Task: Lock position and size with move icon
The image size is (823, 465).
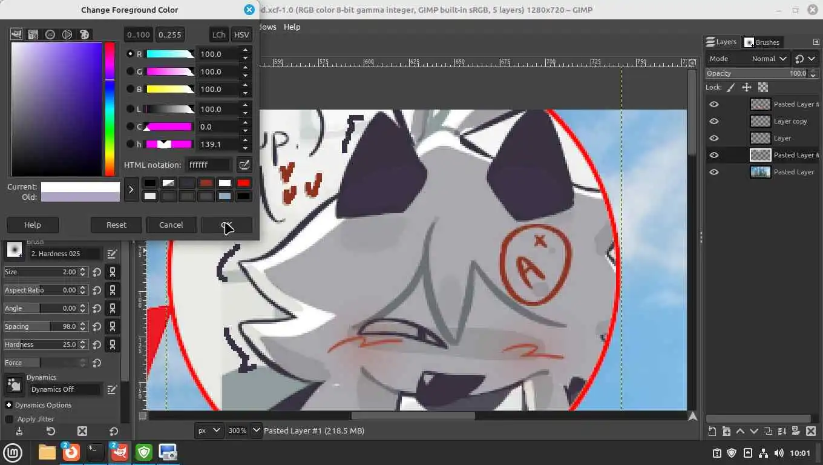Action: click(x=747, y=87)
